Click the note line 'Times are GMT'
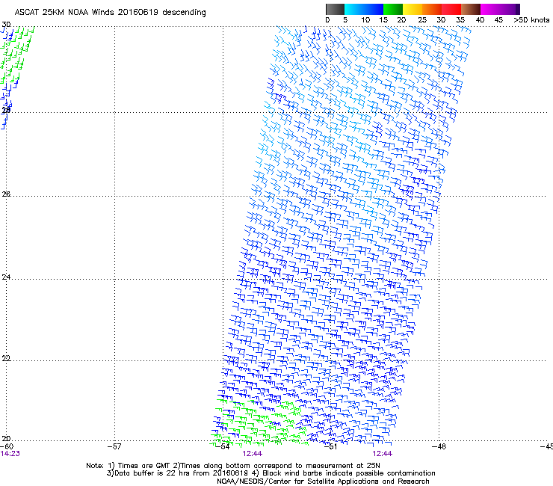The height and width of the screenshot is (486, 553). (144, 466)
